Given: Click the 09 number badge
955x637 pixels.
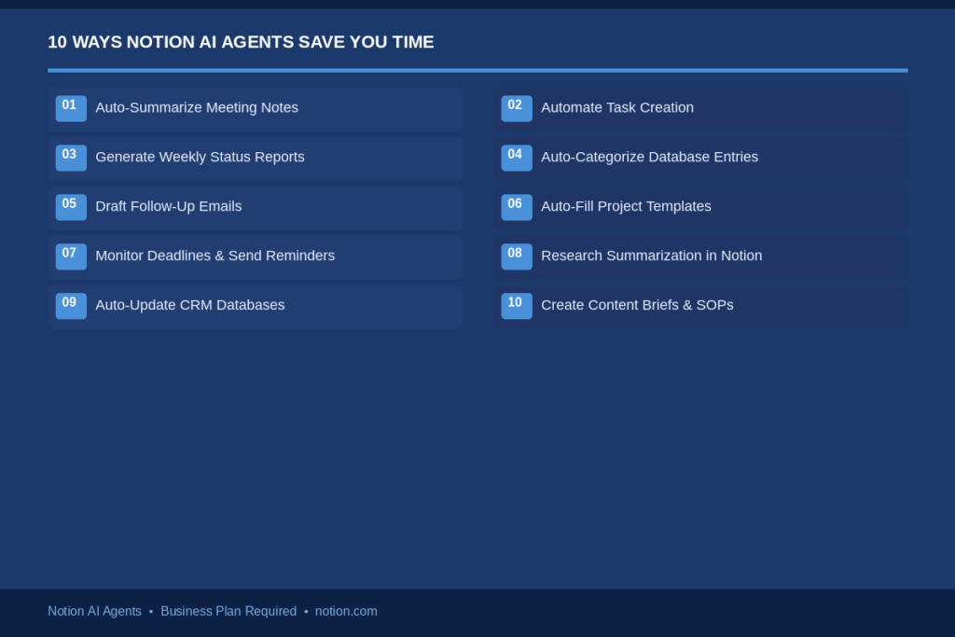Looking at the screenshot, I should click(x=71, y=306).
